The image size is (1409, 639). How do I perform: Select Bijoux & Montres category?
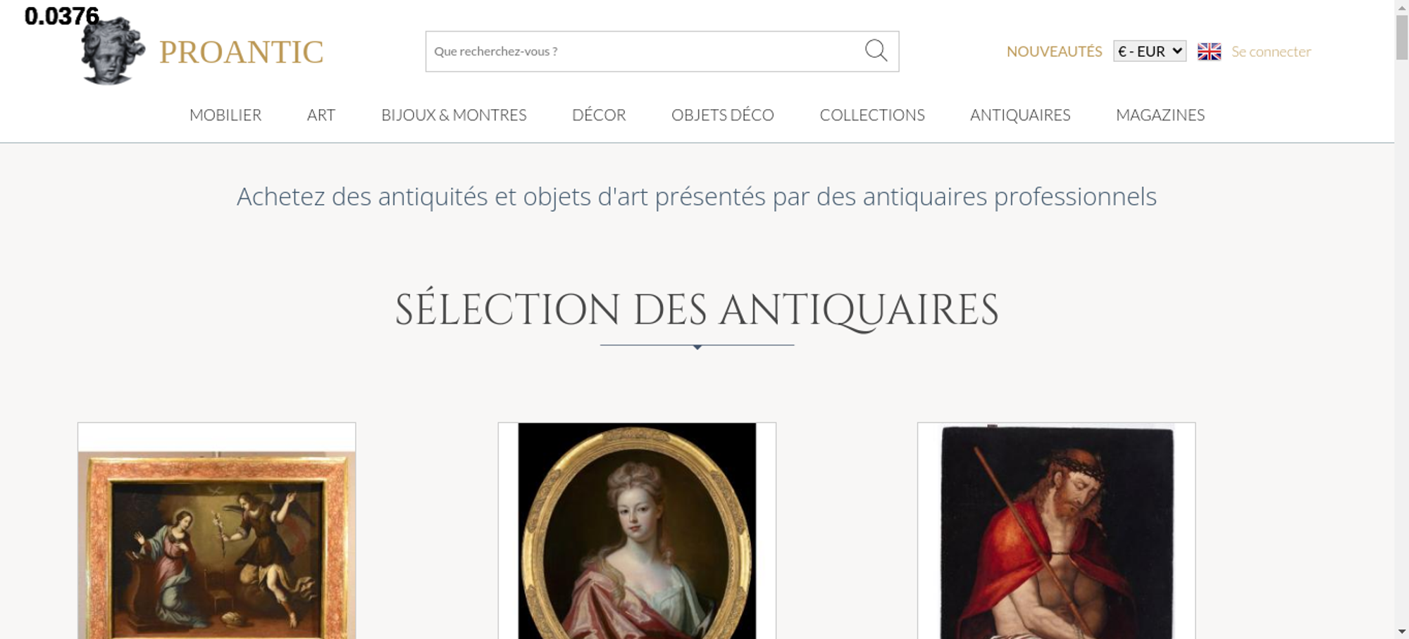[454, 115]
